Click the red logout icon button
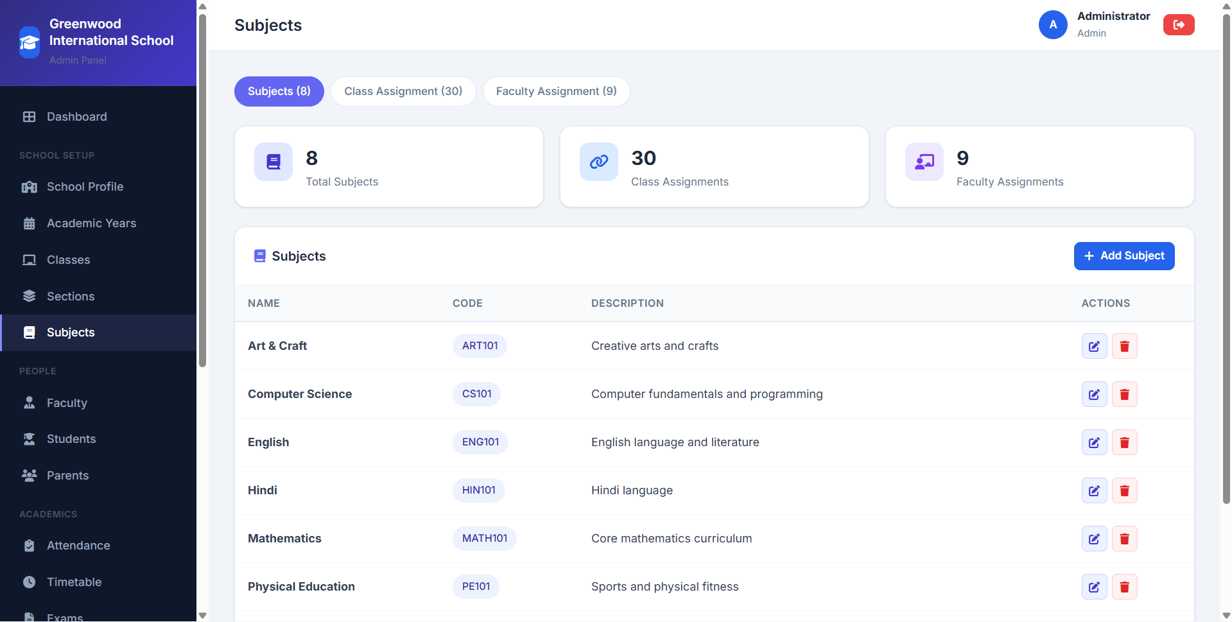 pyautogui.click(x=1179, y=25)
